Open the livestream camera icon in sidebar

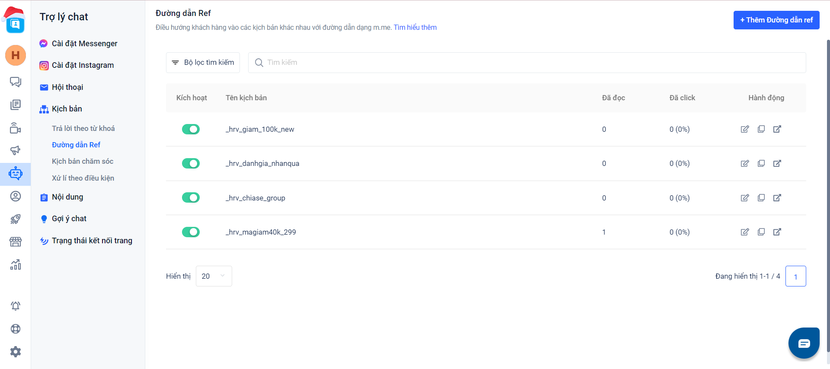coord(16,128)
